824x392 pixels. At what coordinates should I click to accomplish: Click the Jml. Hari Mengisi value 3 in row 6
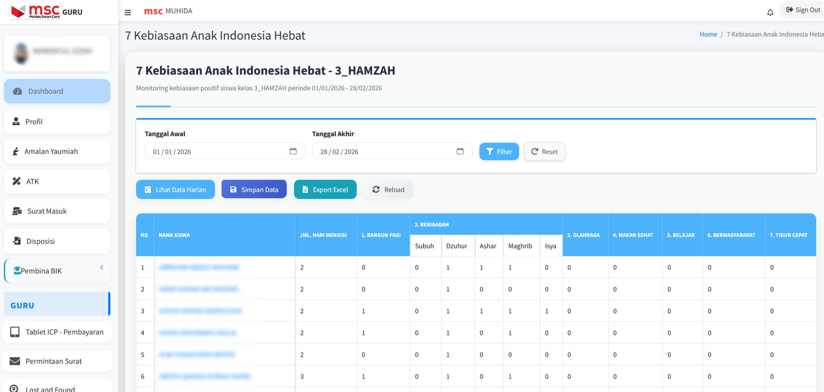point(302,377)
